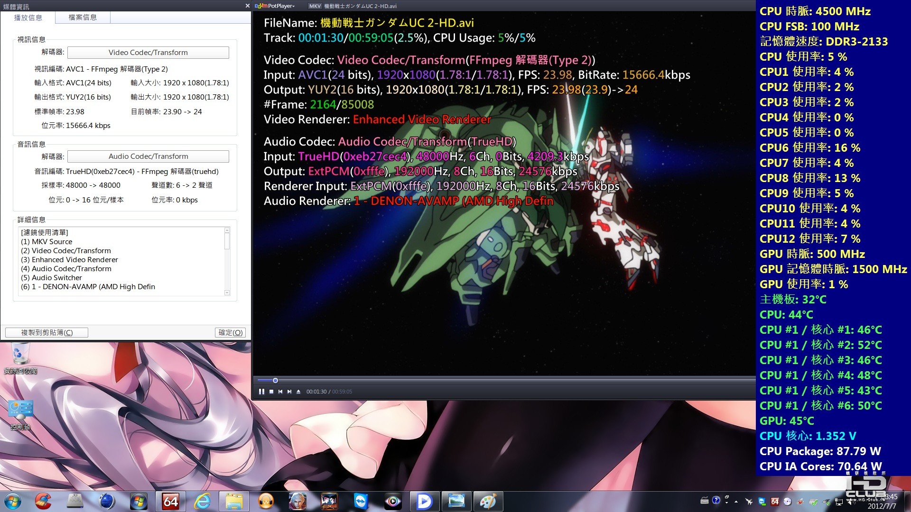The image size is (911, 512).
Task: Open the picture viewer taskbar button
Action: pos(457,502)
